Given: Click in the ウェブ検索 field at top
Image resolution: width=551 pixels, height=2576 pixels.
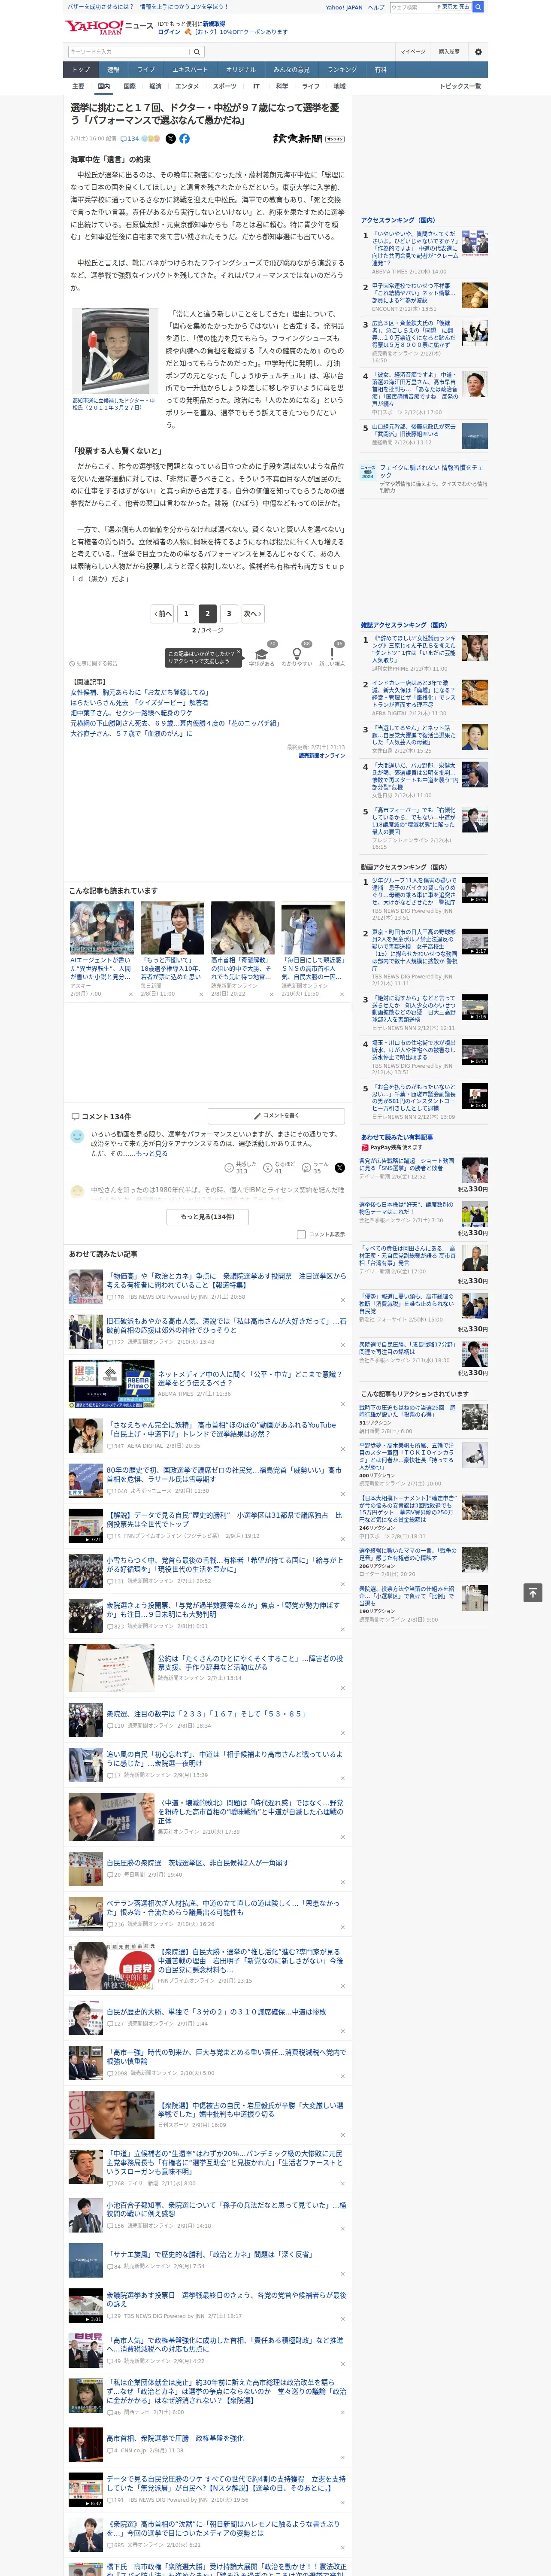Looking at the screenshot, I should coord(411,7).
